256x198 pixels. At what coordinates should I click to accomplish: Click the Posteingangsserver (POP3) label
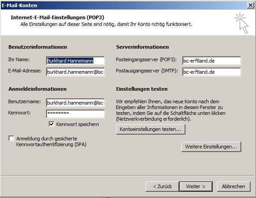146,59
